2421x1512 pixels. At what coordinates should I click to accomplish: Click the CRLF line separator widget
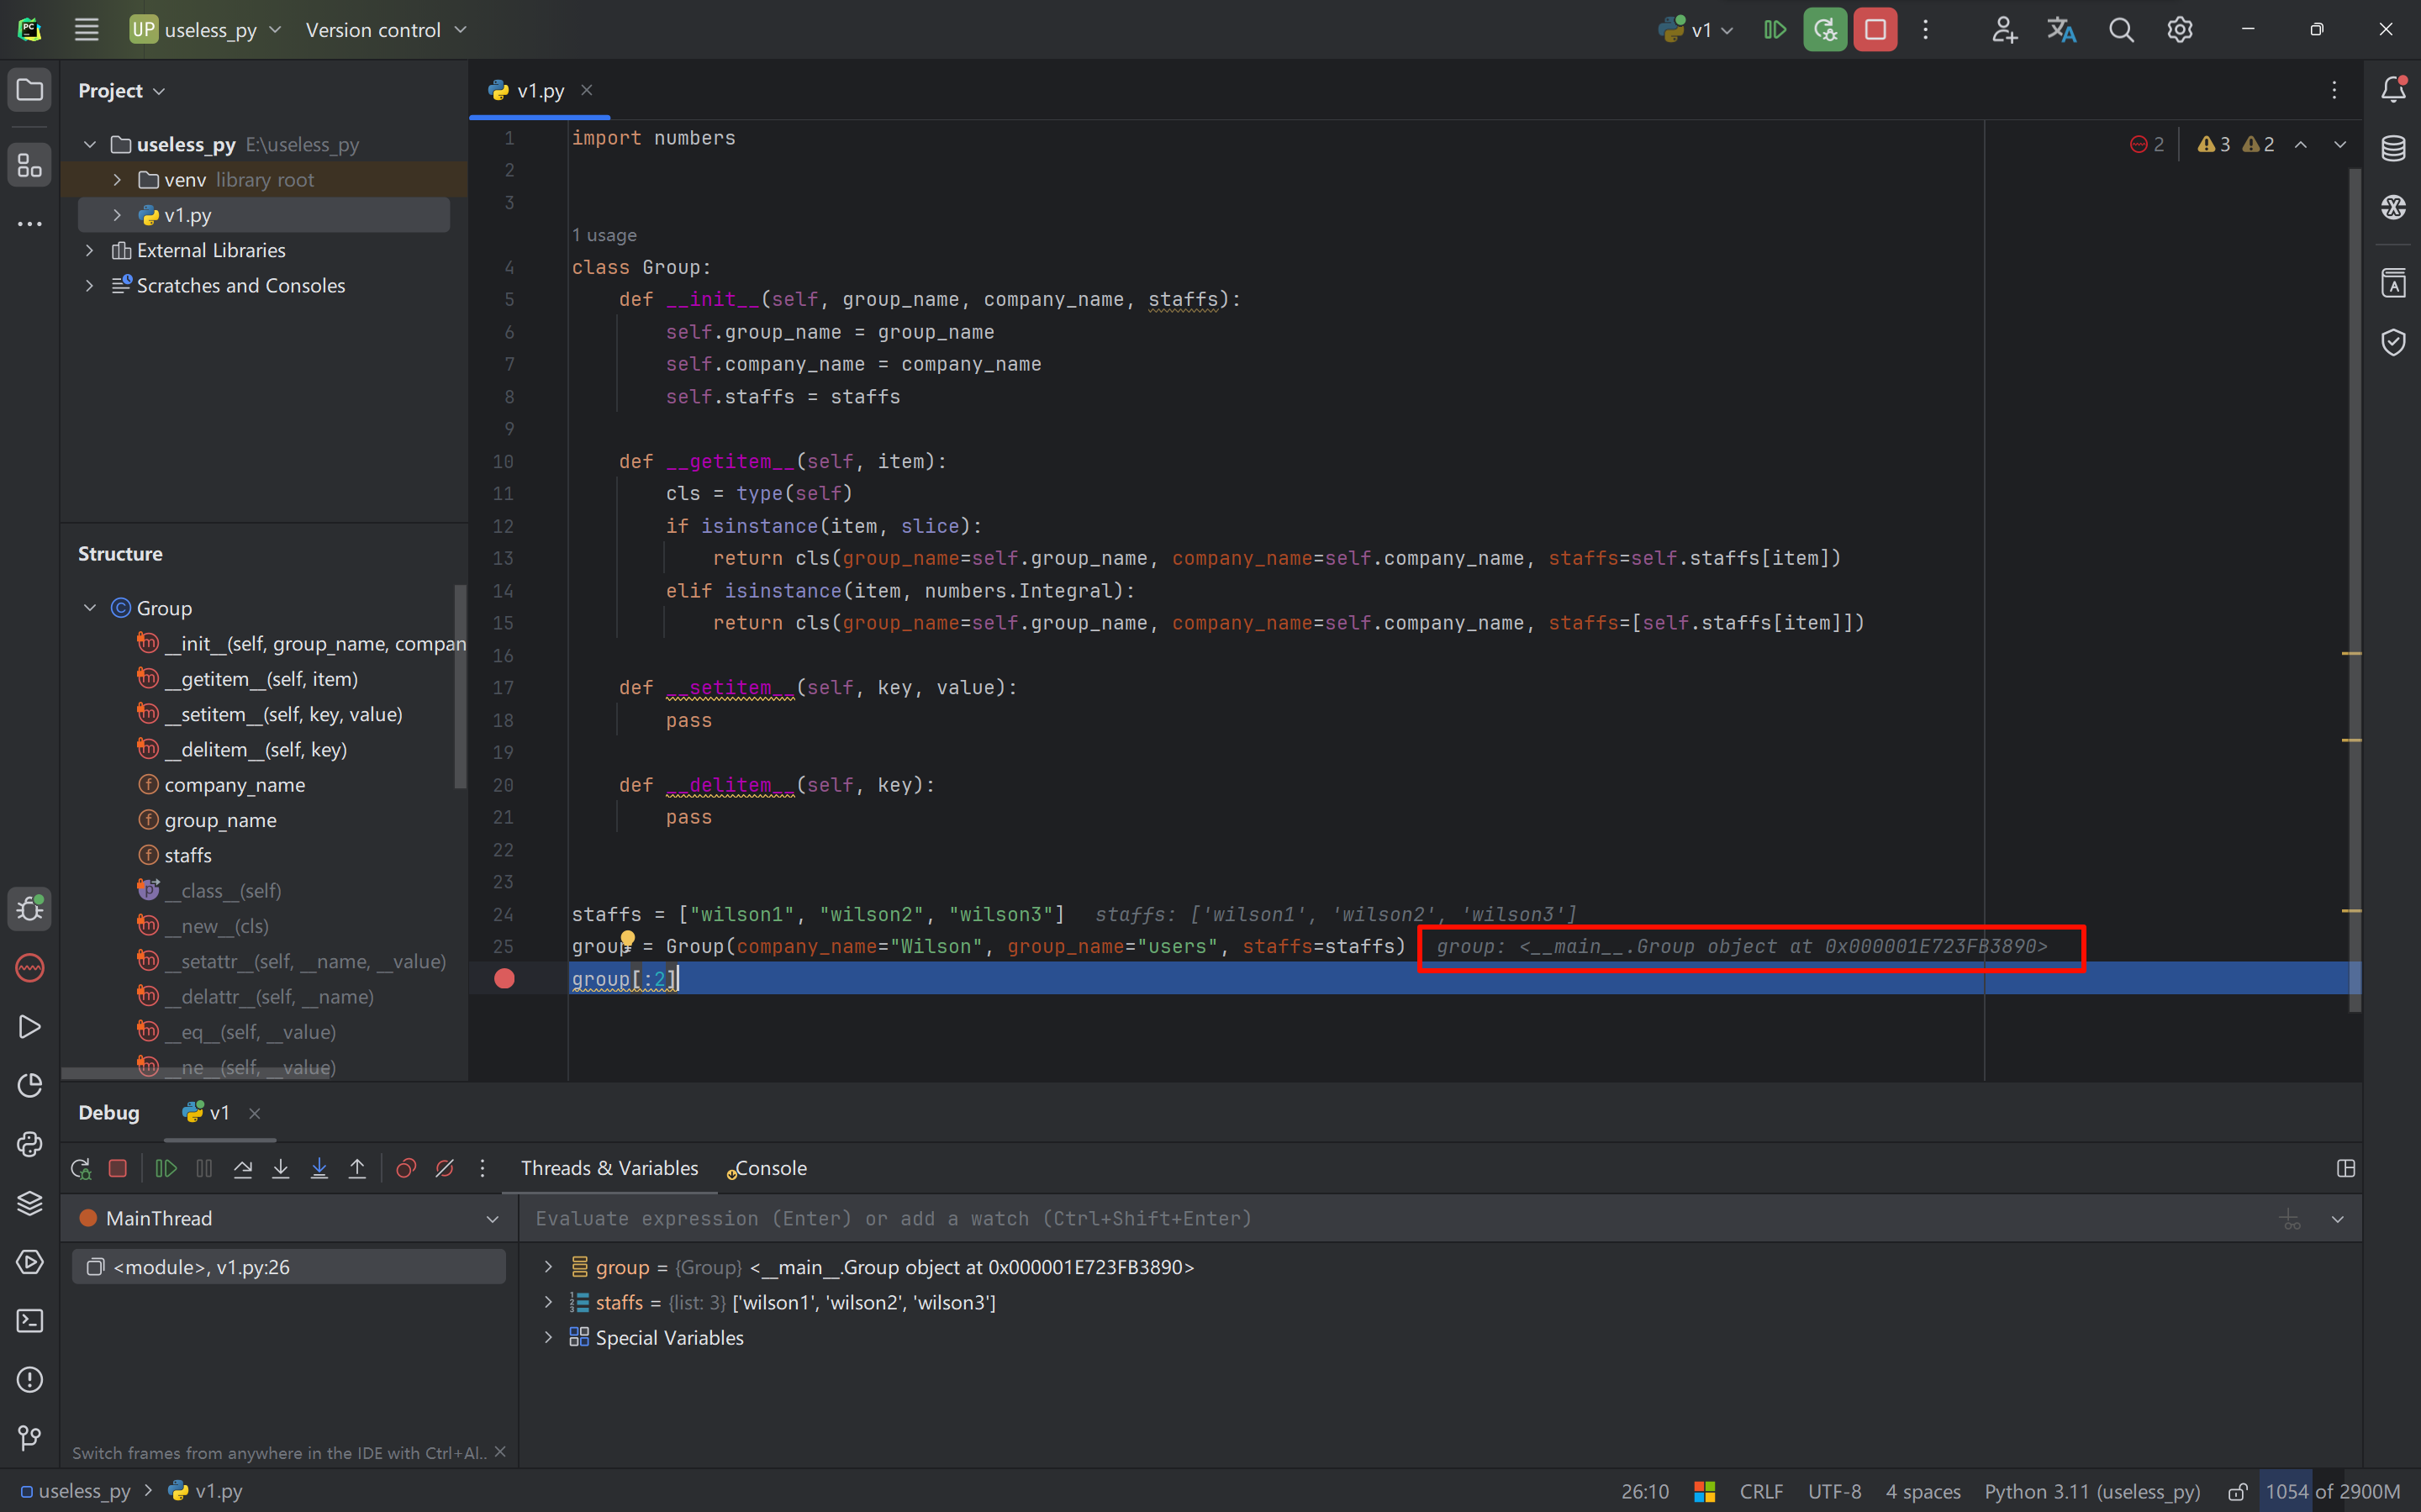click(x=1761, y=1491)
